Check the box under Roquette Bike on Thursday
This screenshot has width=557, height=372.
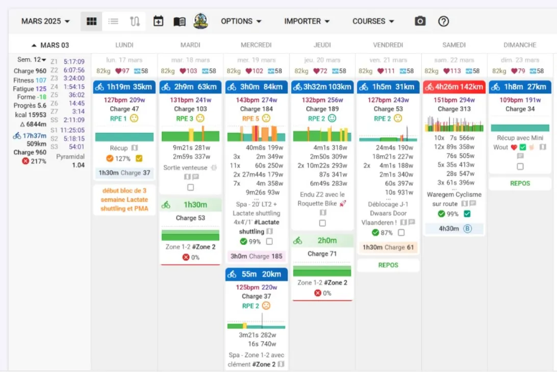point(322,223)
